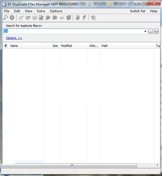This screenshot has height=176, width=162.
Task: Click the open-with arrow toolbar icon
Action: coord(21,18)
